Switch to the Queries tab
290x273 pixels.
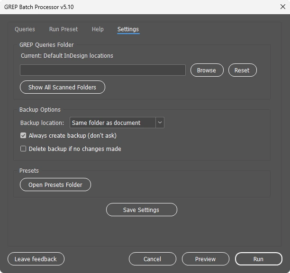point(25,29)
